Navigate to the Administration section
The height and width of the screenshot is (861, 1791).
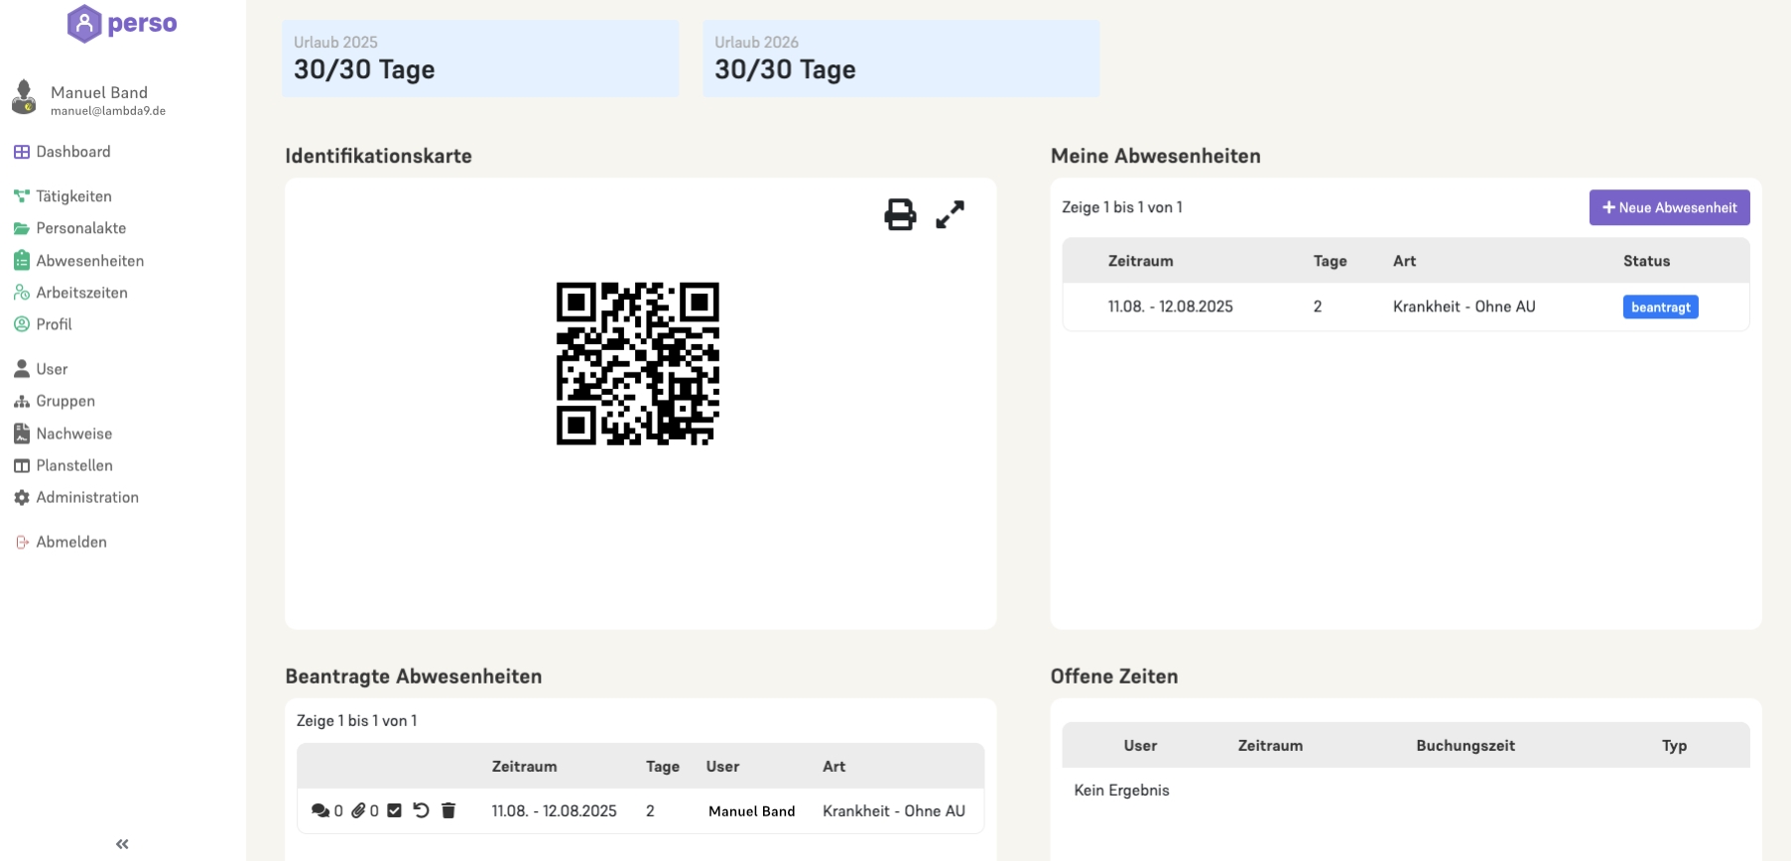pos(87,497)
